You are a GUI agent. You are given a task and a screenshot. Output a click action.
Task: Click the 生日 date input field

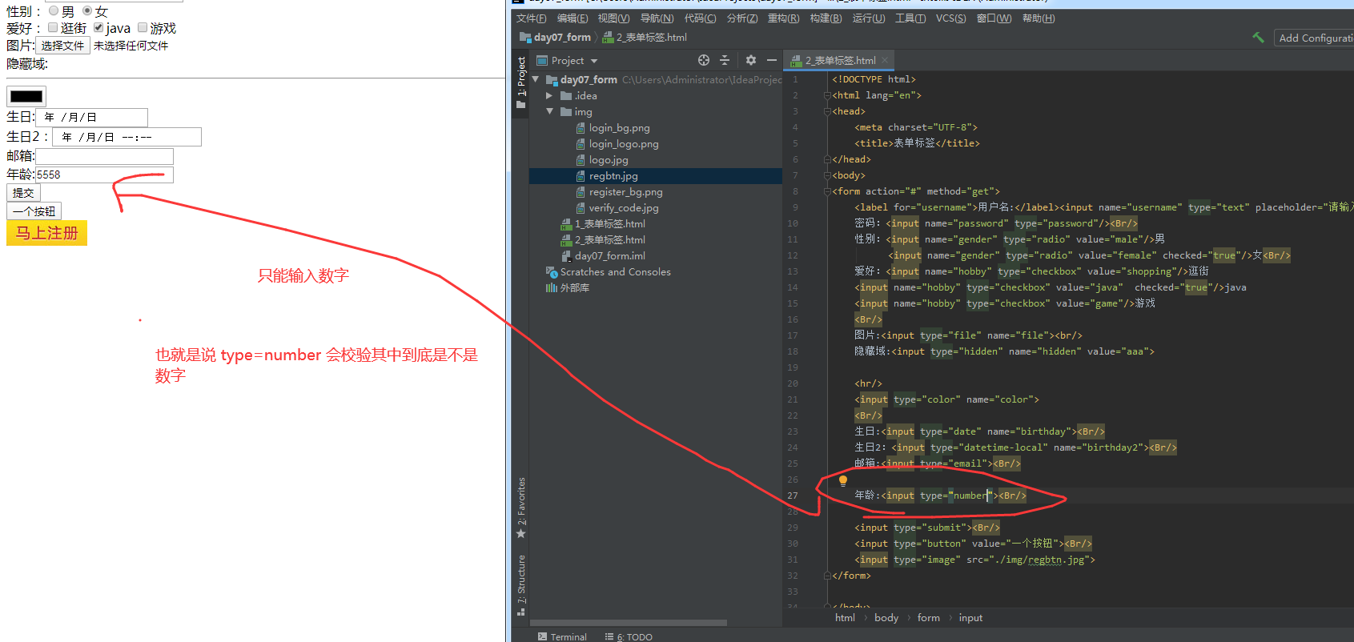(x=91, y=118)
